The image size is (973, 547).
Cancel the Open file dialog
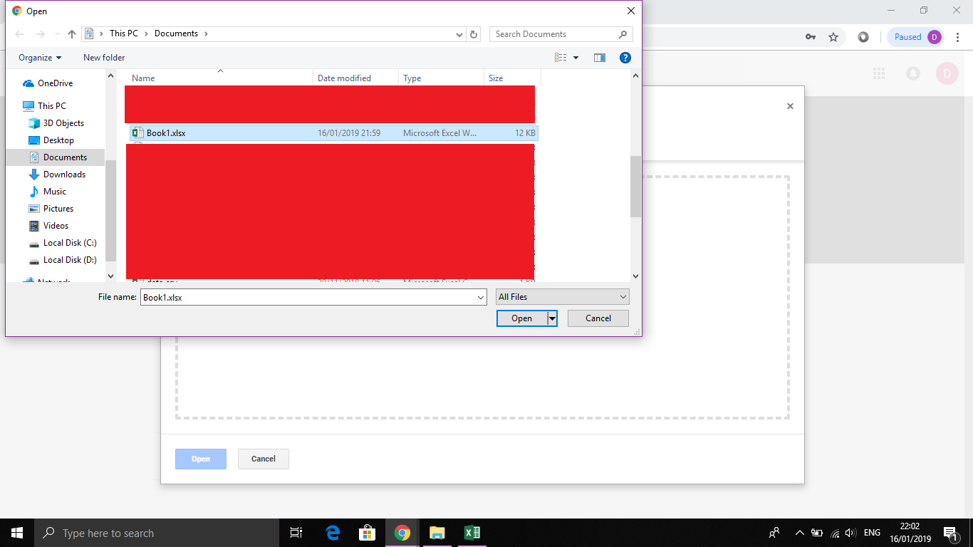point(598,318)
